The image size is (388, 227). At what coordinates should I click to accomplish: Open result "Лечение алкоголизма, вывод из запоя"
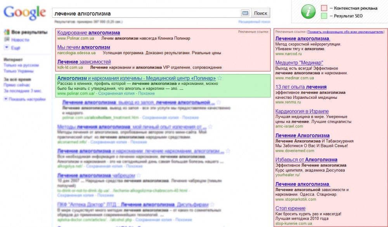click(139, 103)
